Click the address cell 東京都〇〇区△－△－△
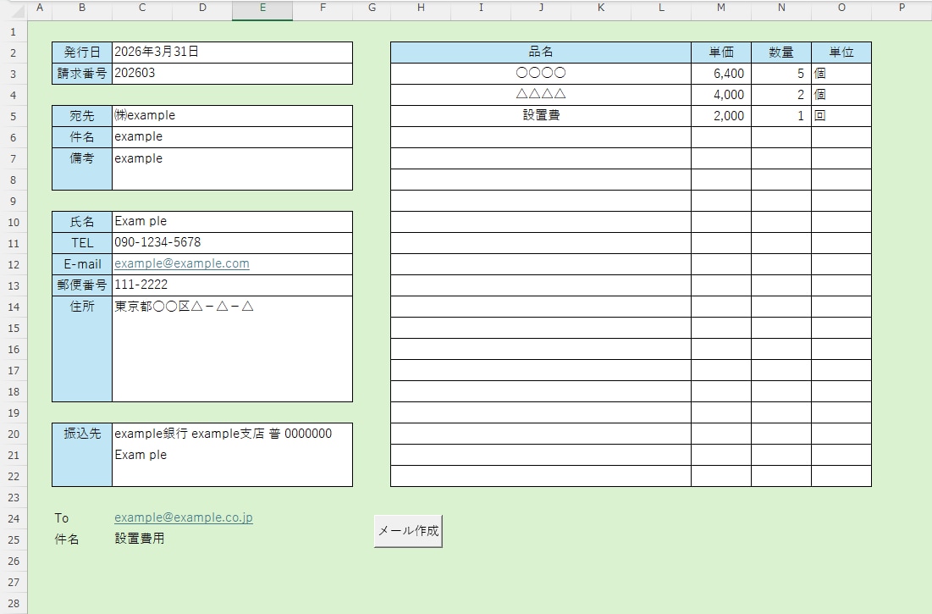This screenshot has height=614, width=932. coord(233,349)
